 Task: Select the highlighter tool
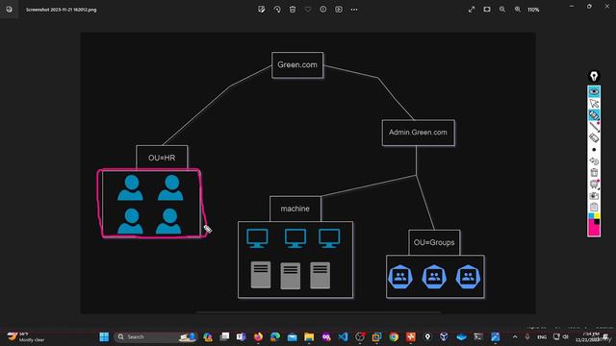[x=594, y=115]
